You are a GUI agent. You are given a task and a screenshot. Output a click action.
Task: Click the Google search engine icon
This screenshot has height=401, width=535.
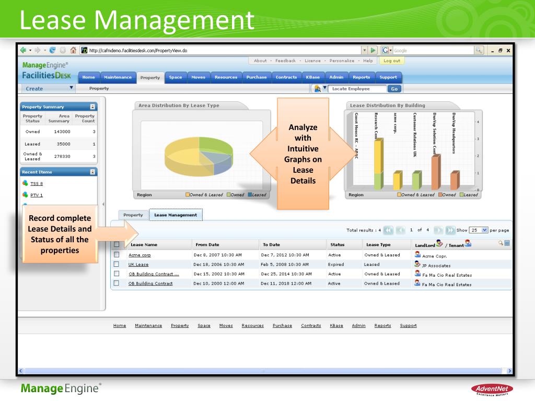pyautogui.click(x=385, y=50)
